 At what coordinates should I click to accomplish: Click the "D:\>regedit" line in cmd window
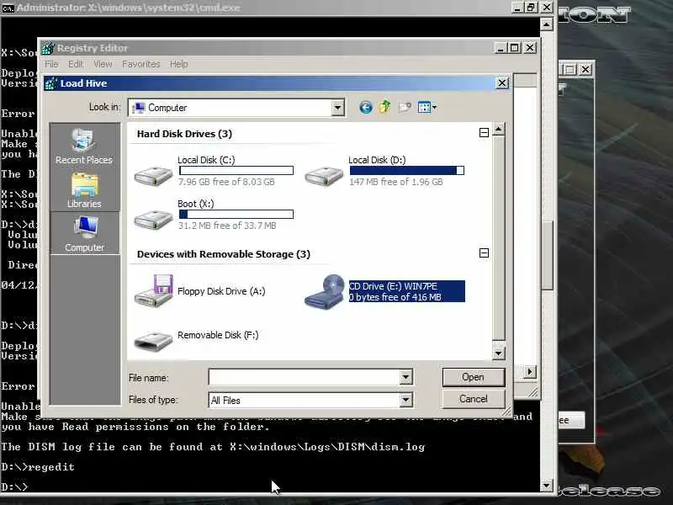pyautogui.click(x=38, y=467)
